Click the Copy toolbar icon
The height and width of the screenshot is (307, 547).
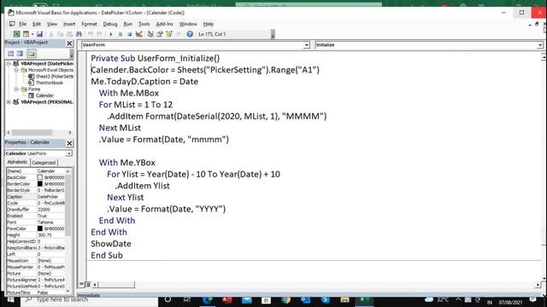point(60,34)
